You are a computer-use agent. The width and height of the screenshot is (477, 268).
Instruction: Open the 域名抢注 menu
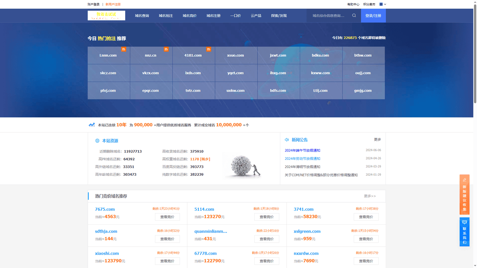click(x=166, y=16)
